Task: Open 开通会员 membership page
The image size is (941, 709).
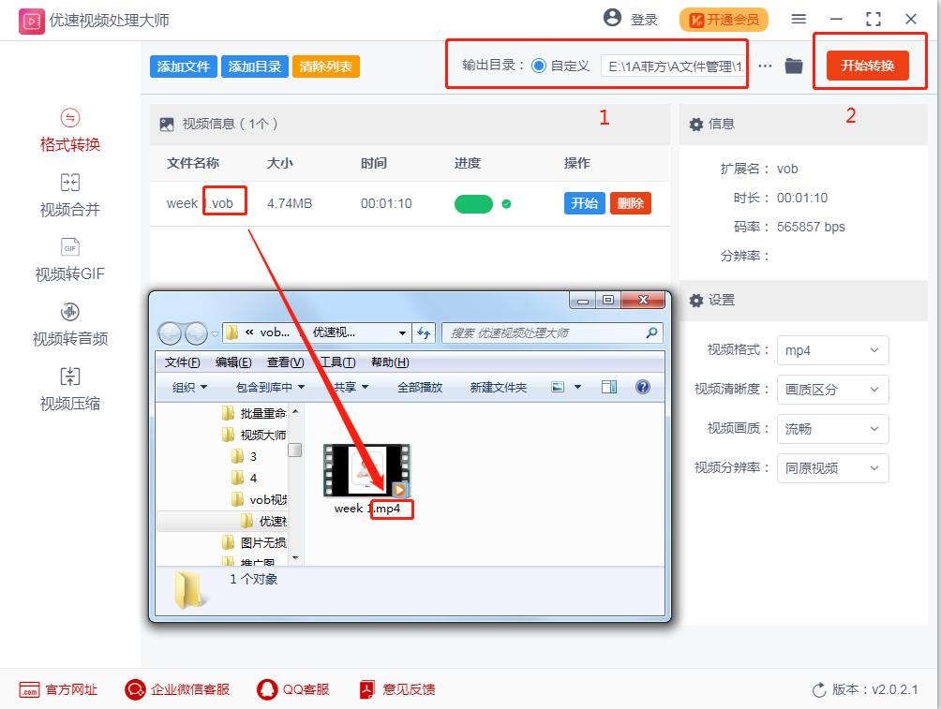Action: pos(724,19)
